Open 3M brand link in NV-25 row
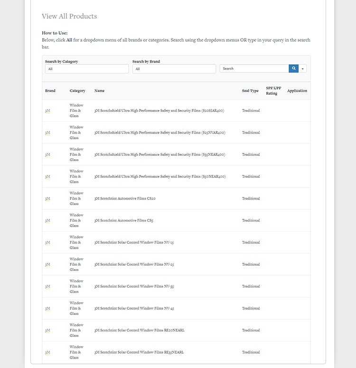This screenshot has height=368, width=356. click(47, 264)
